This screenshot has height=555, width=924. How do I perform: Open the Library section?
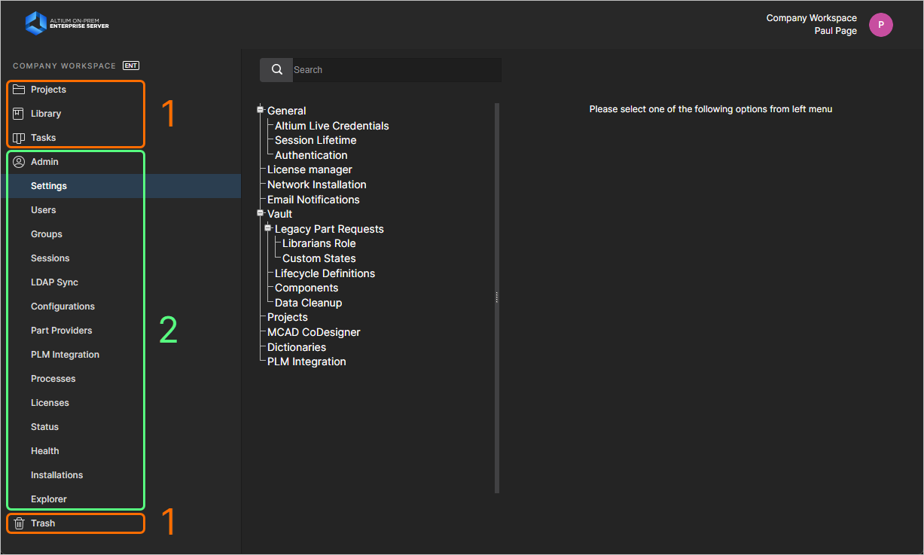point(45,113)
